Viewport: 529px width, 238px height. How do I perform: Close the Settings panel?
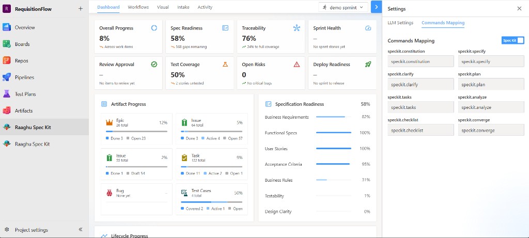click(519, 9)
